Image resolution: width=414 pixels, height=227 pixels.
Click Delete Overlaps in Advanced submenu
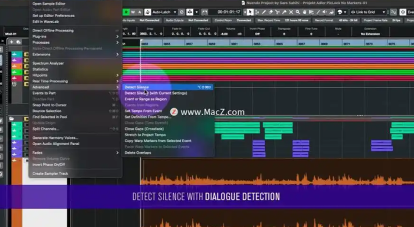(x=137, y=152)
